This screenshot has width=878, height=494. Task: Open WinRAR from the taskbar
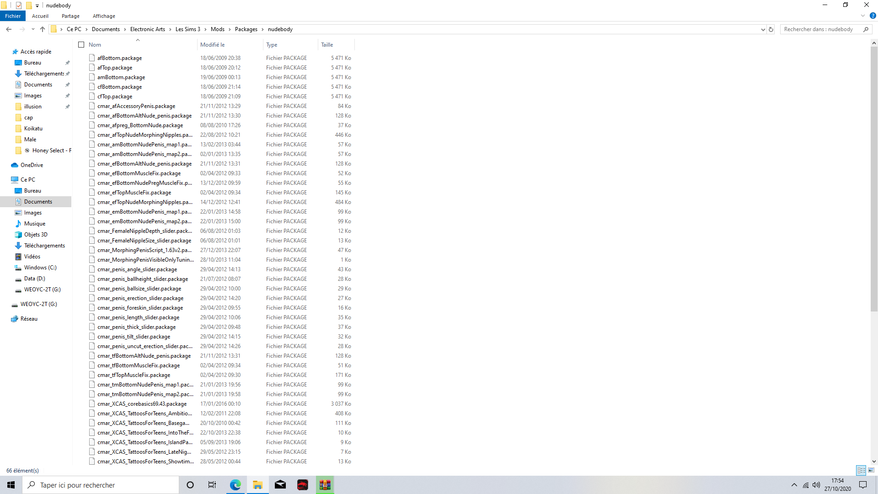[x=325, y=485]
